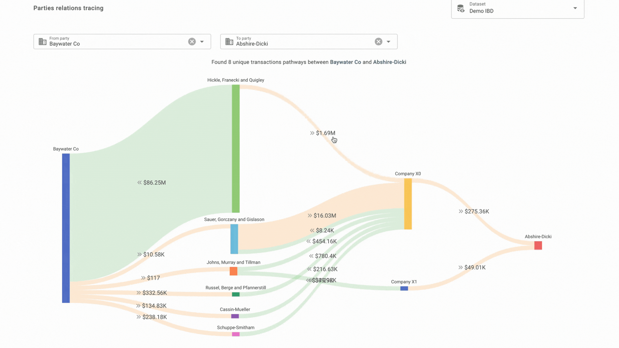Image resolution: width=619 pixels, height=348 pixels.
Task: Expand the From party dropdown arrow
Action: click(202, 42)
